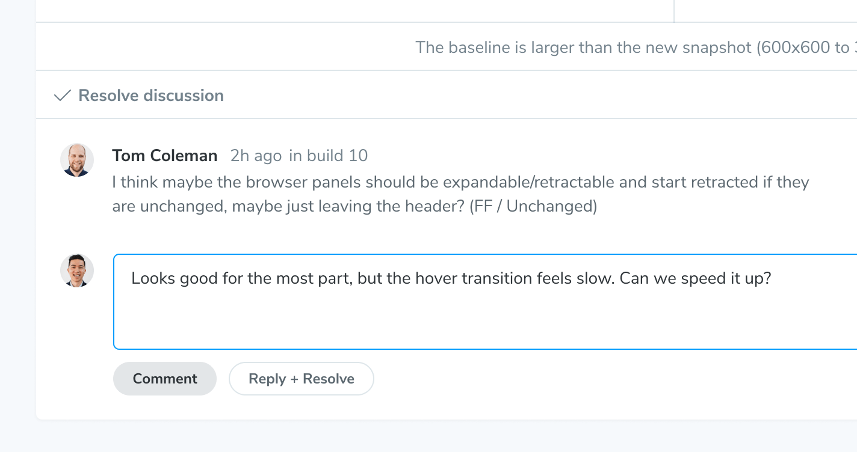Open the 'in build 10' link
Viewport: 857px width, 452px height.
tap(328, 156)
